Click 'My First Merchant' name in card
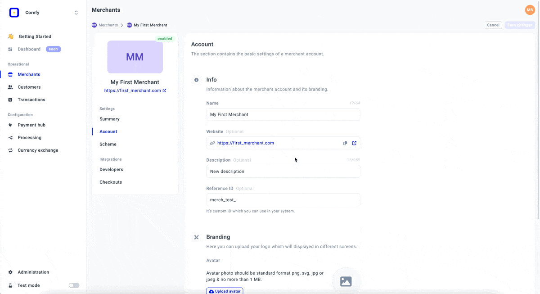 pos(135,82)
